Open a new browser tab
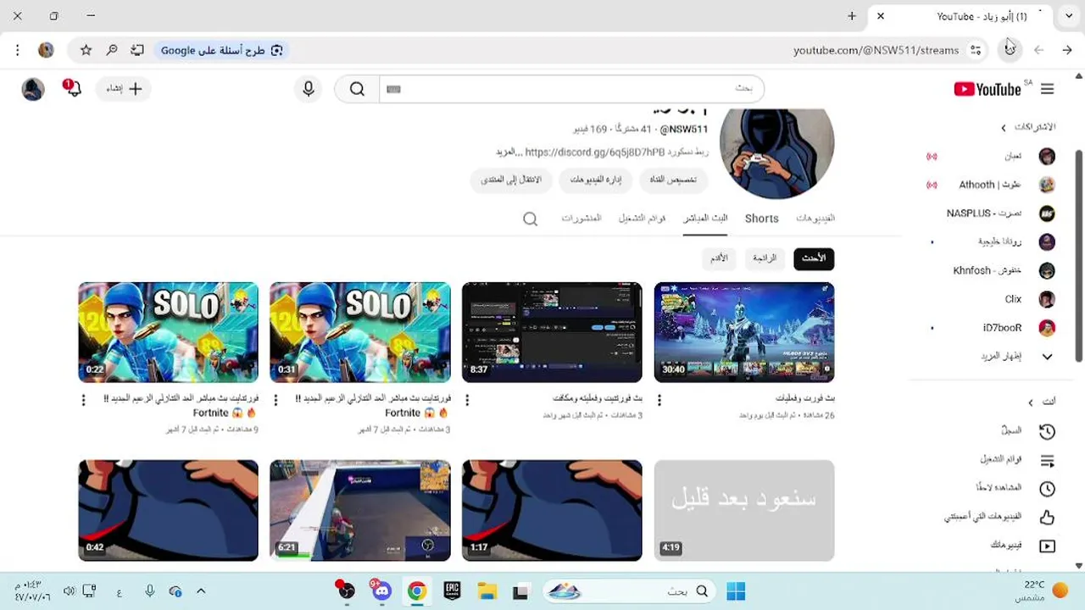The height and width of the screenshot is (610, 1085). 852,16
